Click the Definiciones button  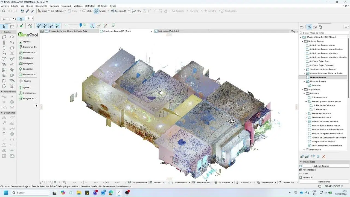click(324, 182)
